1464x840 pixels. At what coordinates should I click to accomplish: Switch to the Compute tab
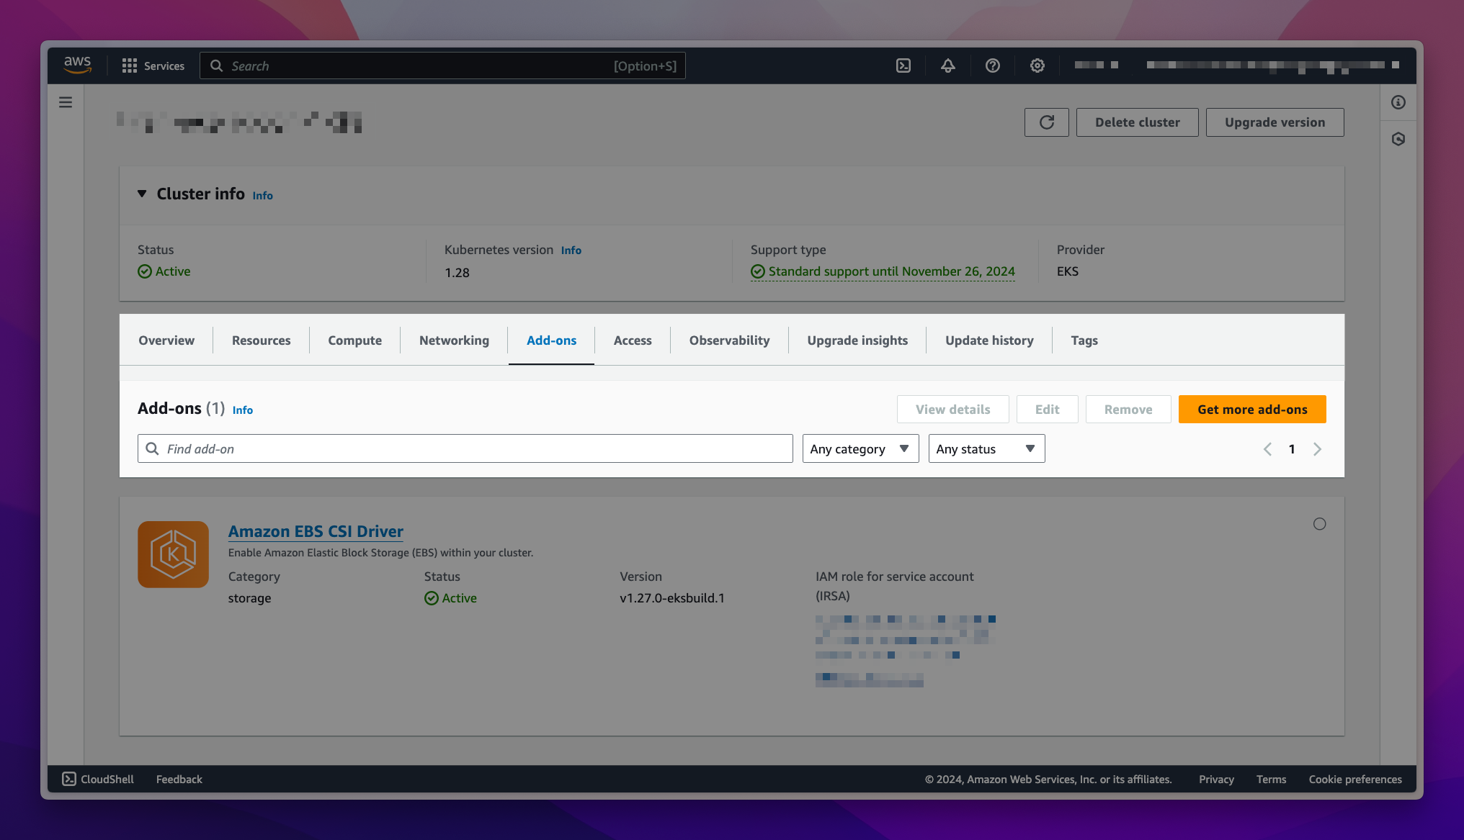tap(354, 340)
